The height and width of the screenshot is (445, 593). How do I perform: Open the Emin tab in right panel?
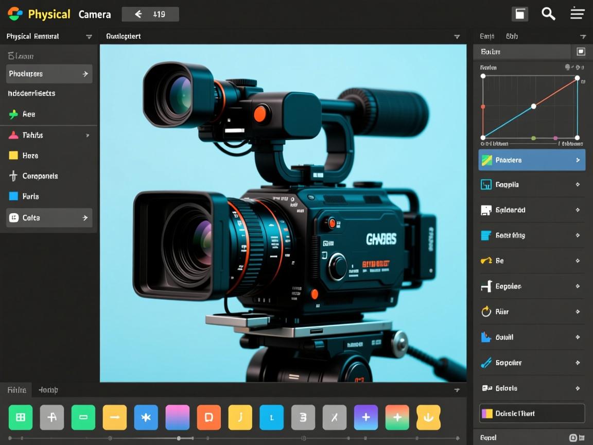tap(487, 37)
